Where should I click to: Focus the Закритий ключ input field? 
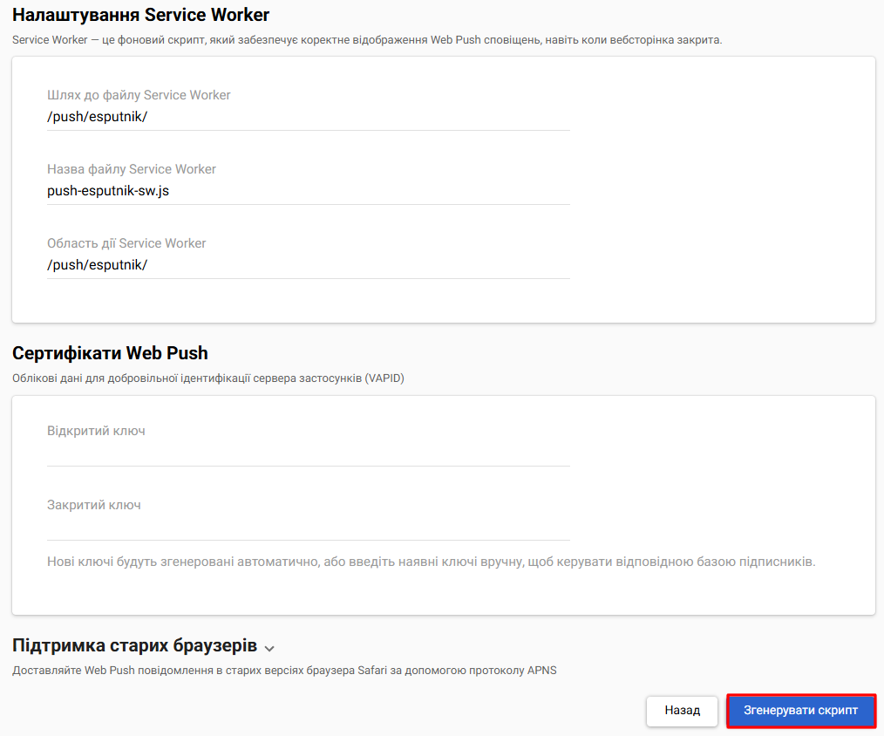(309, 527)
